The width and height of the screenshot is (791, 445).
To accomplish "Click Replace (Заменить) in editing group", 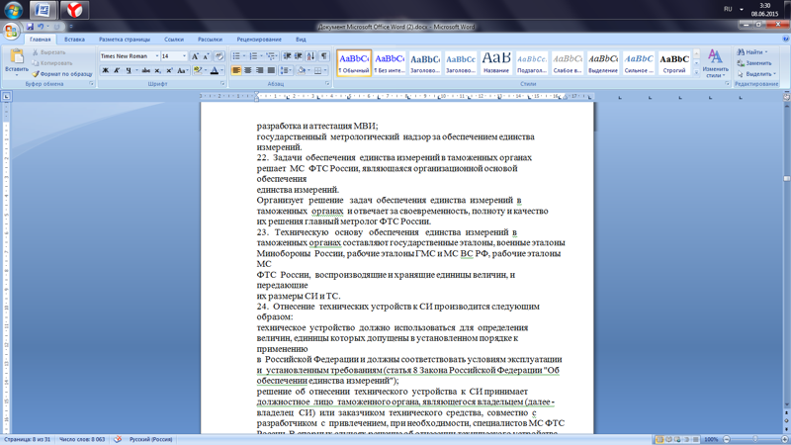I will coord(754,63).
